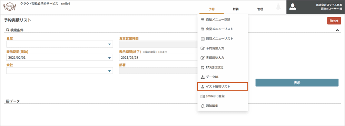Collapse the 検索条件 section chevron
This screenshot has width=345, height=126.
click(337, 30)
